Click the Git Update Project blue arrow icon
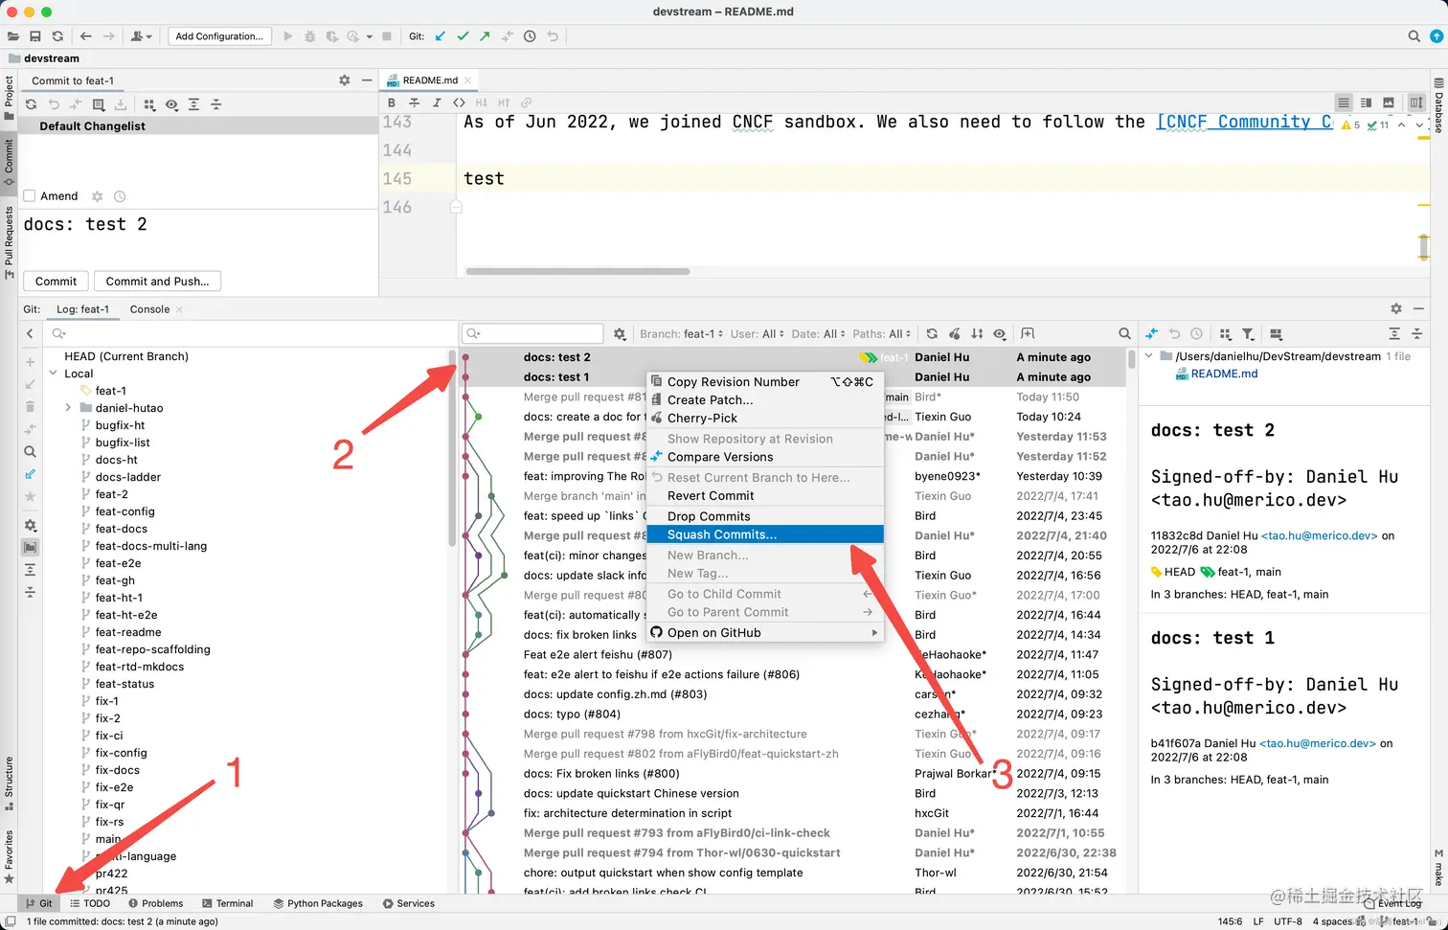The image size is (1448, 930). tap(441, 36)
